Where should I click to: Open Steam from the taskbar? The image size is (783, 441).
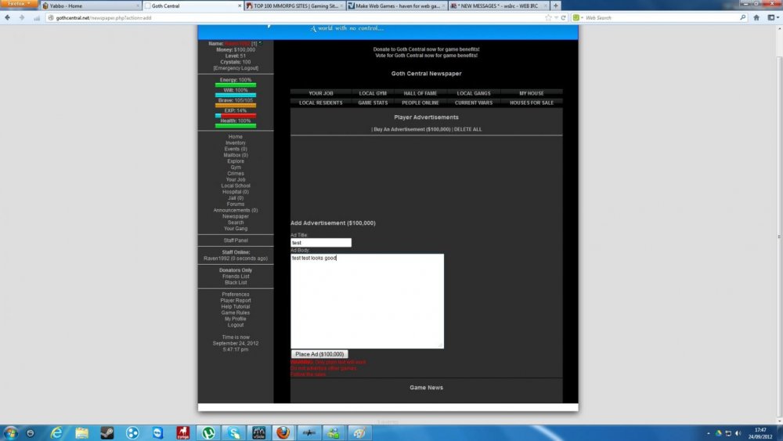click(106, 432)
